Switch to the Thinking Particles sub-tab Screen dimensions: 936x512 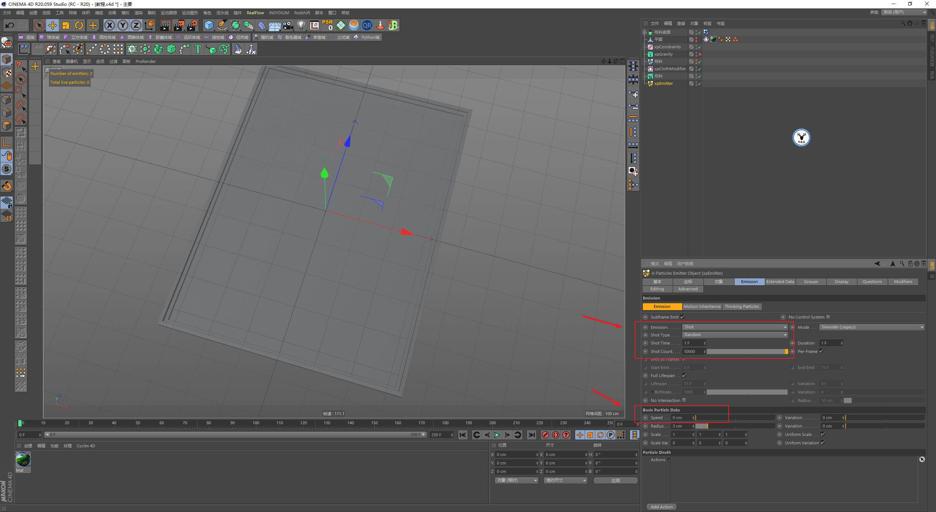(742, 306)
